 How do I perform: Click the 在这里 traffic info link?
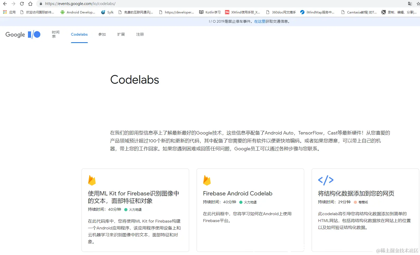click(x=260, y=21)
